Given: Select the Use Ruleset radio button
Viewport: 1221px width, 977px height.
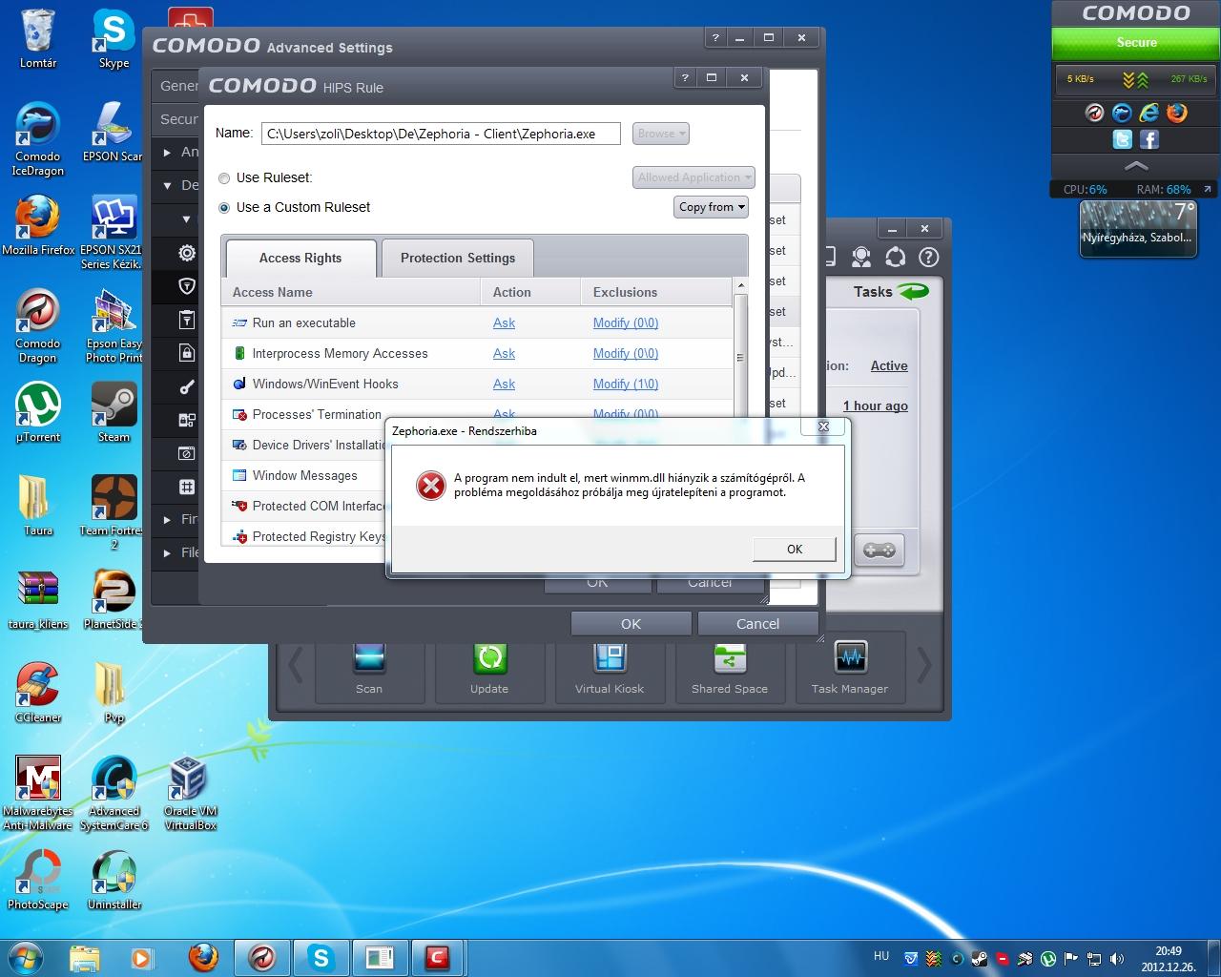Looking at the screenshot, I should (x=224, y=178).
